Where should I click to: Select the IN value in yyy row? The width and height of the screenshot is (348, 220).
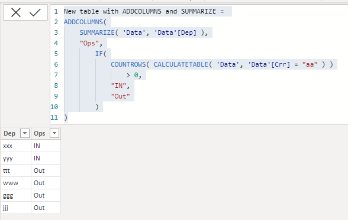[x=46, y=158]
